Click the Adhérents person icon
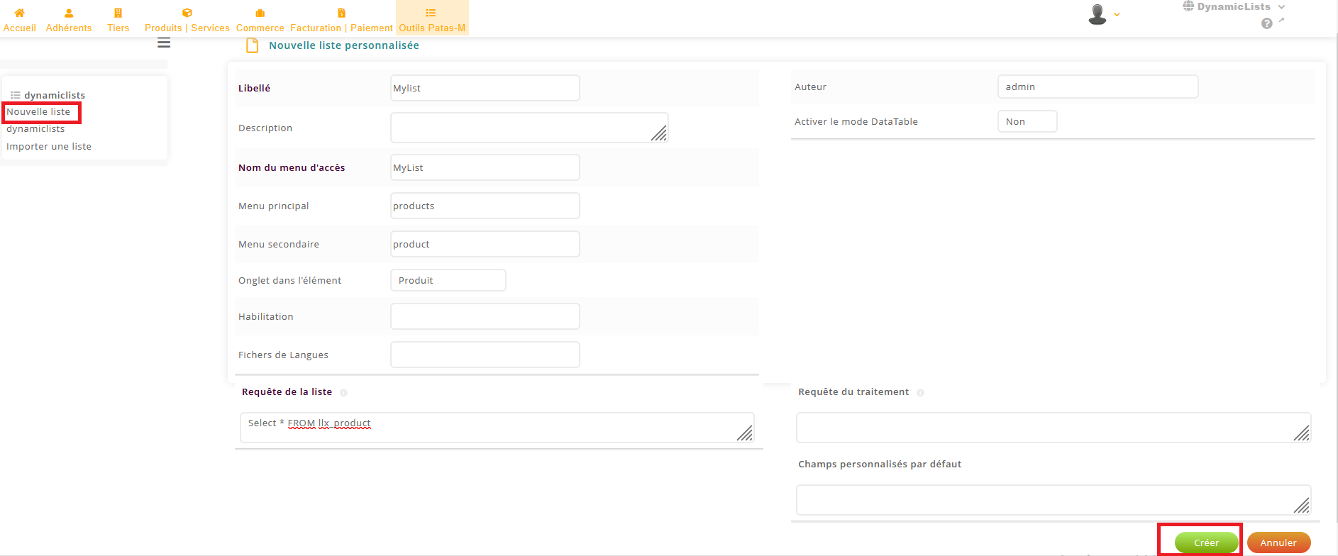This screenshot has width=1338, height=556. click(69, 13)
